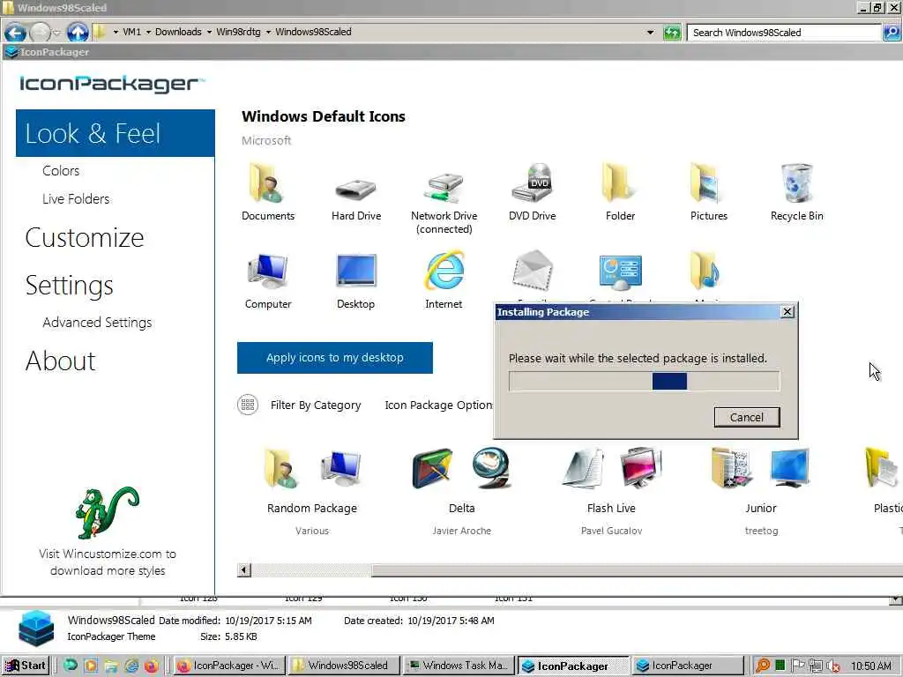
Task: Open the About section
Action: coord(60,361)
